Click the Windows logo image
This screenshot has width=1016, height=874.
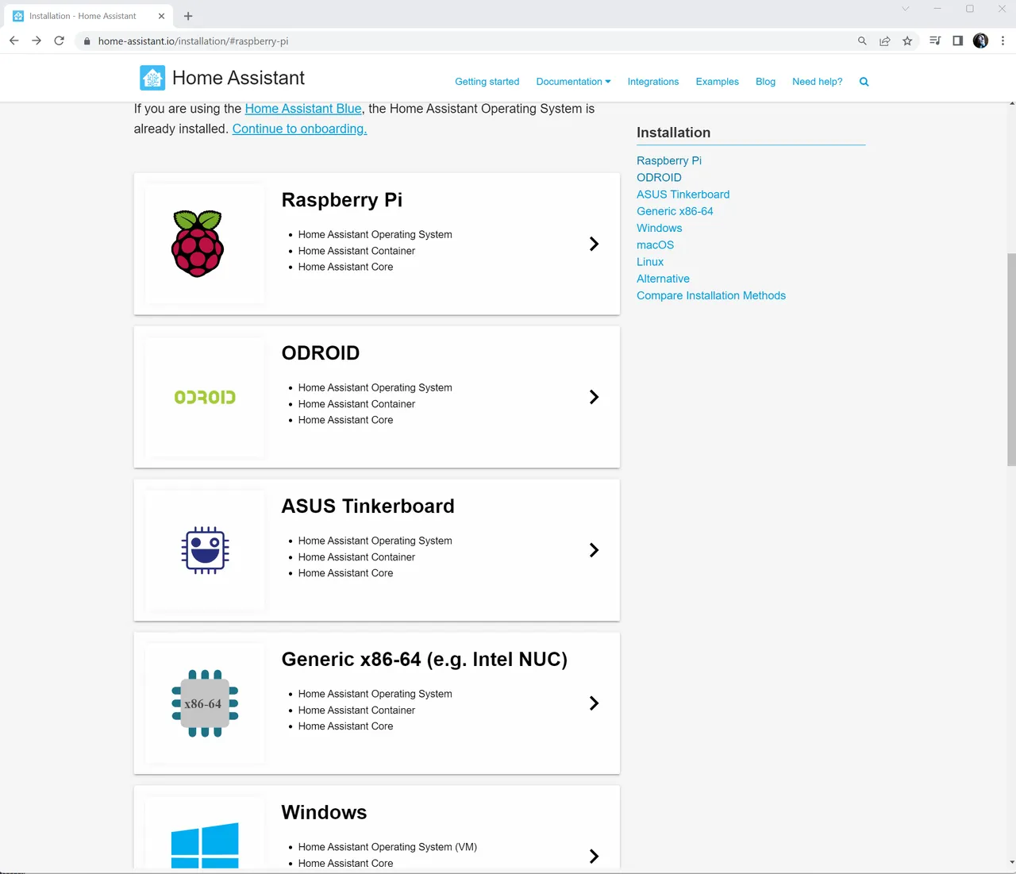click(205, 845)
